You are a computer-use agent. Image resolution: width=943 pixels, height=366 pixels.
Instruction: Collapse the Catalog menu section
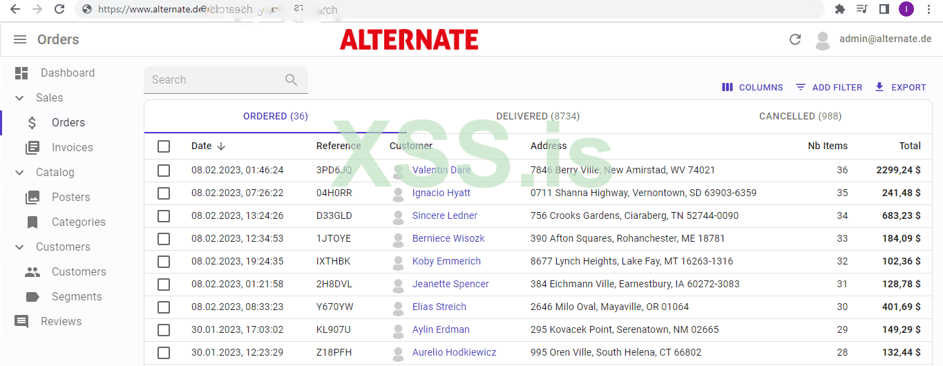(x=20, y=173)
